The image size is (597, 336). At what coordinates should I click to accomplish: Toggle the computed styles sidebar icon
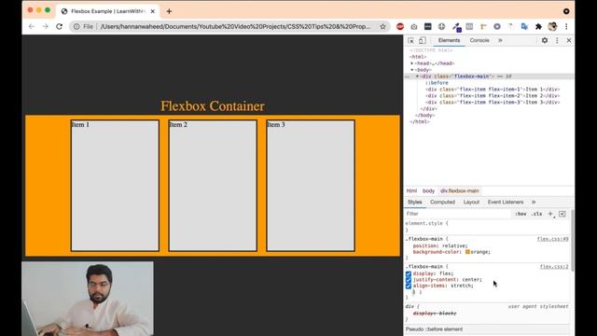(x=562, y=214)
